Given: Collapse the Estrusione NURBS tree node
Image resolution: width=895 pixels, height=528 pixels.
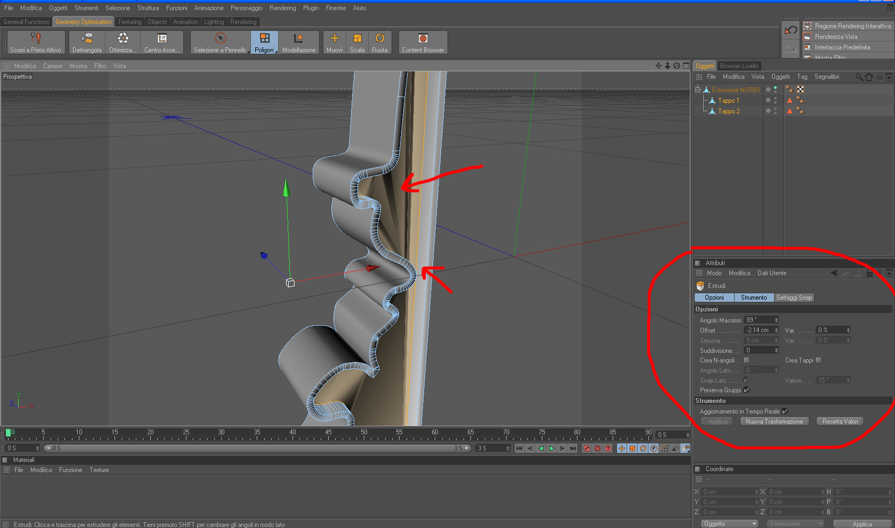Looking at the screenshot, I should pyautogui.click(x=697, y=89).
